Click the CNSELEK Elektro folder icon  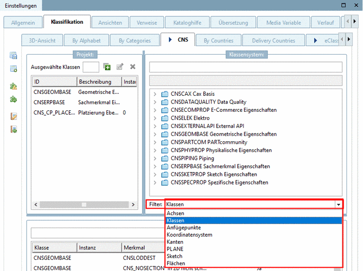pos(165,118)
